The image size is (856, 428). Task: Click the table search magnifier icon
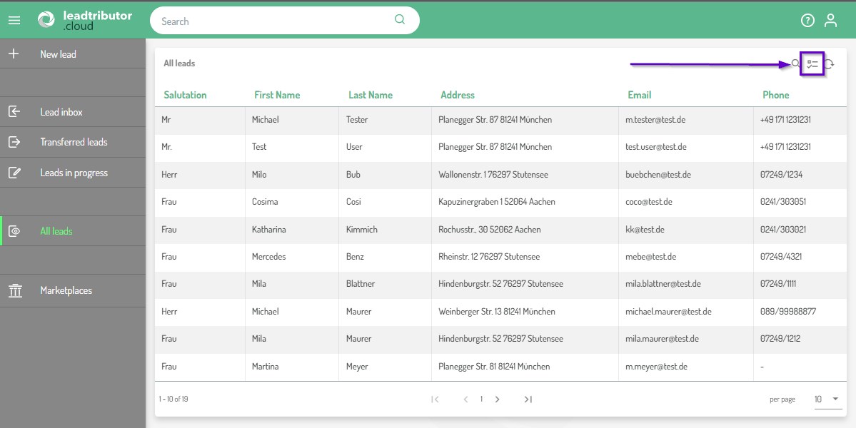click(795, 63)
